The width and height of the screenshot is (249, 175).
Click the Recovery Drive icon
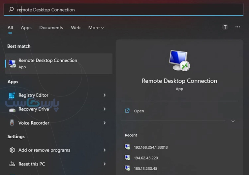point(12,110)
